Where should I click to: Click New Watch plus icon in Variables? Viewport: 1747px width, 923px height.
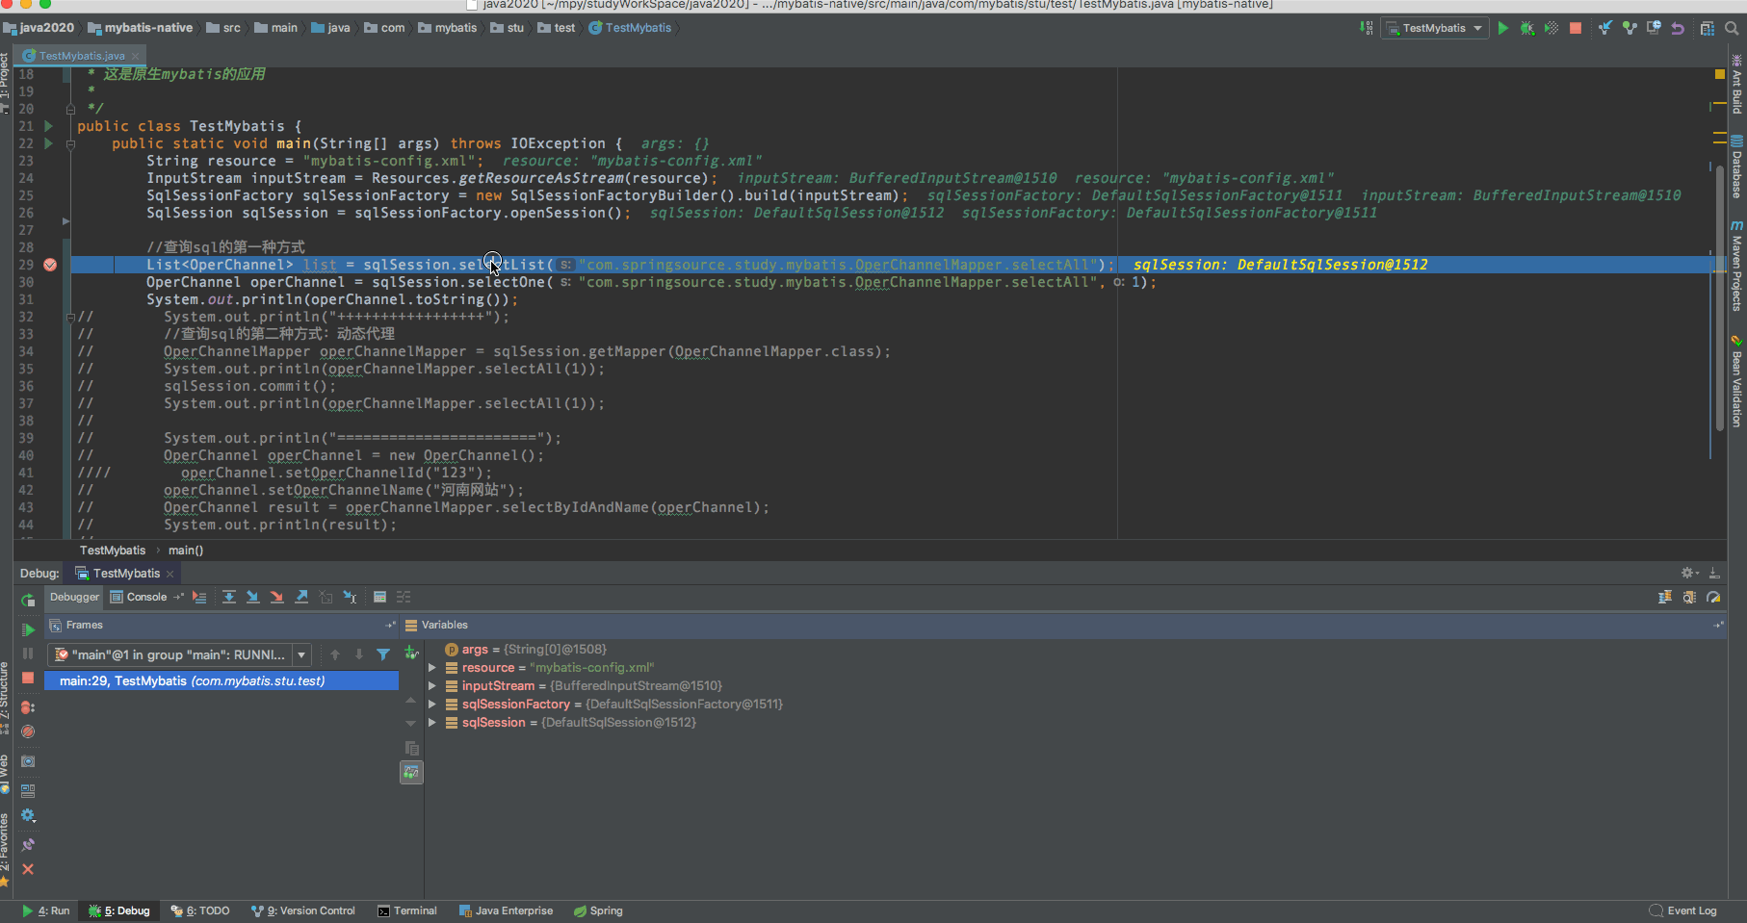411,654
